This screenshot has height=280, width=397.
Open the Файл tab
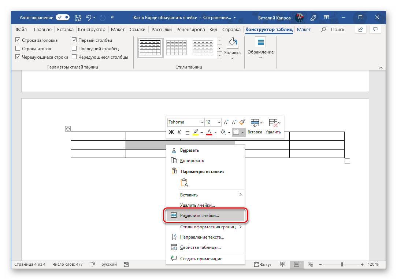pos(21,29)
